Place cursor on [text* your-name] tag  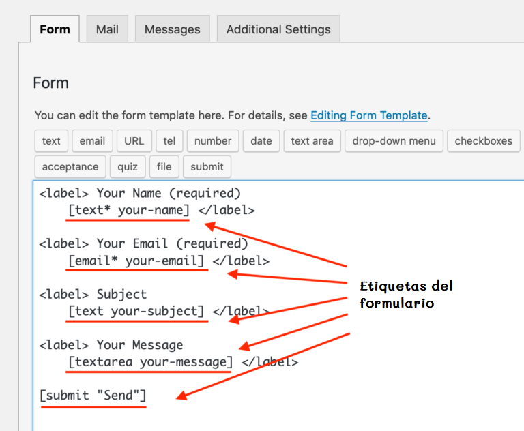[x=128, y=210]
